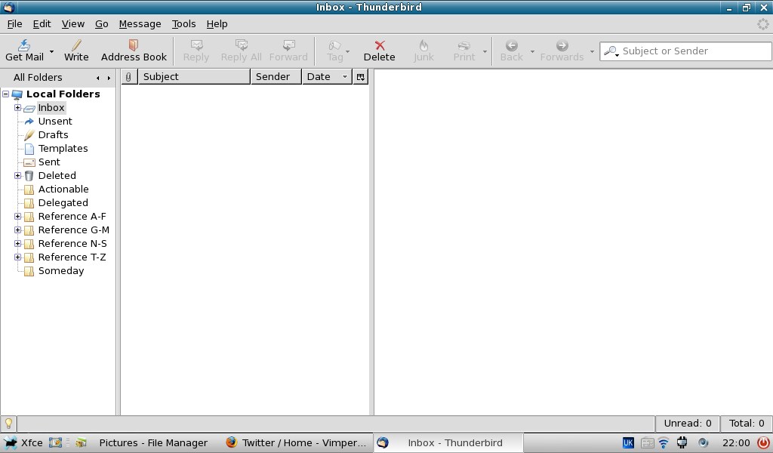The width and height of the screenshot is (773, 453).
Task: Open the Get Mail dropdown arrow
Action: [51, 51]
